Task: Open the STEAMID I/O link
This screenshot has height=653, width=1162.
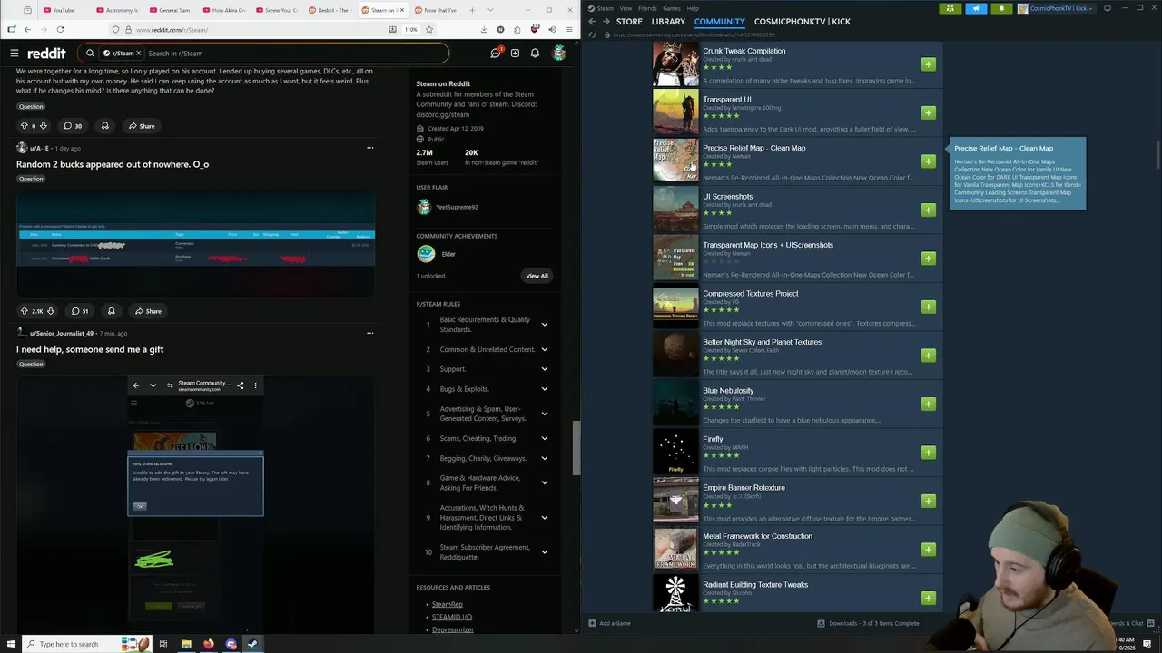Action: 451,617
